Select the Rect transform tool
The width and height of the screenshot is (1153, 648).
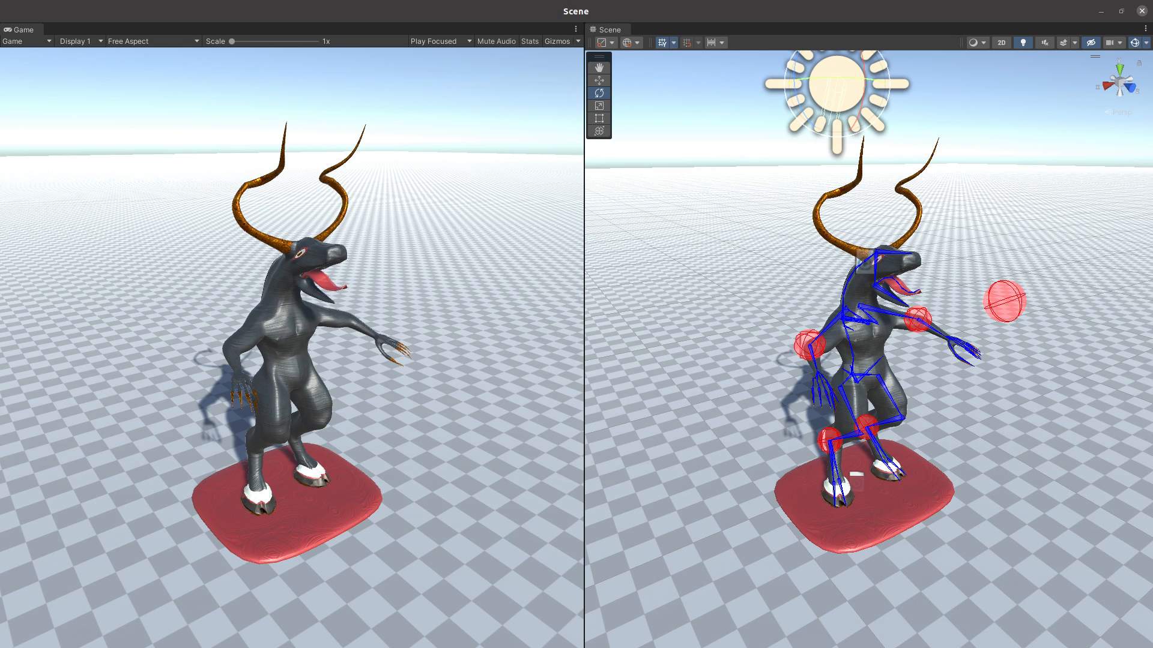click(599, 118)
